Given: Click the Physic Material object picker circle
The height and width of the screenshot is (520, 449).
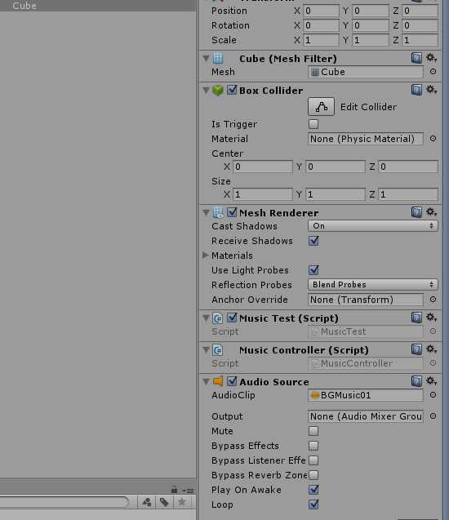Looking at the screenshot, I should click(x=433, y=139).
